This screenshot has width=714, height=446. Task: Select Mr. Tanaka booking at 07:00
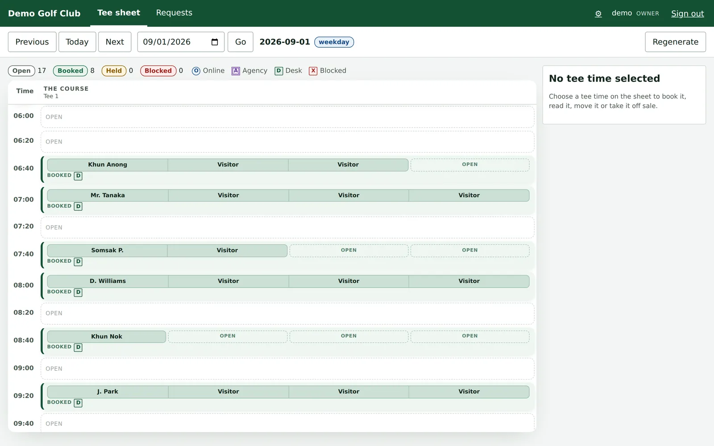[108, 196]
